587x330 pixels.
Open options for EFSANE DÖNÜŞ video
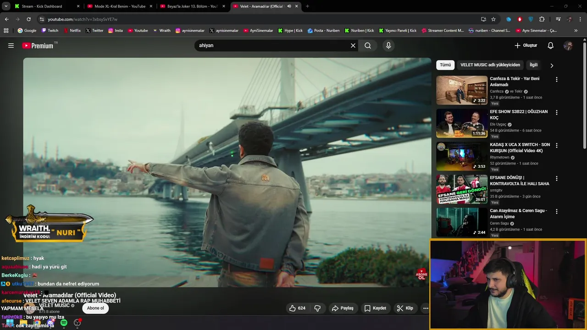(x=557, y=178)
